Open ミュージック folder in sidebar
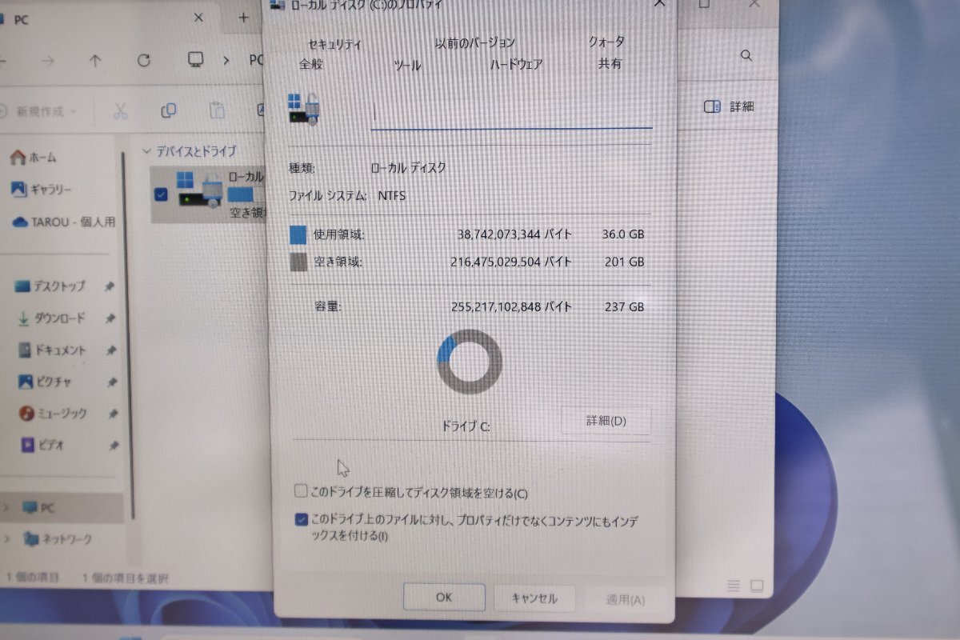 point(53,414)
